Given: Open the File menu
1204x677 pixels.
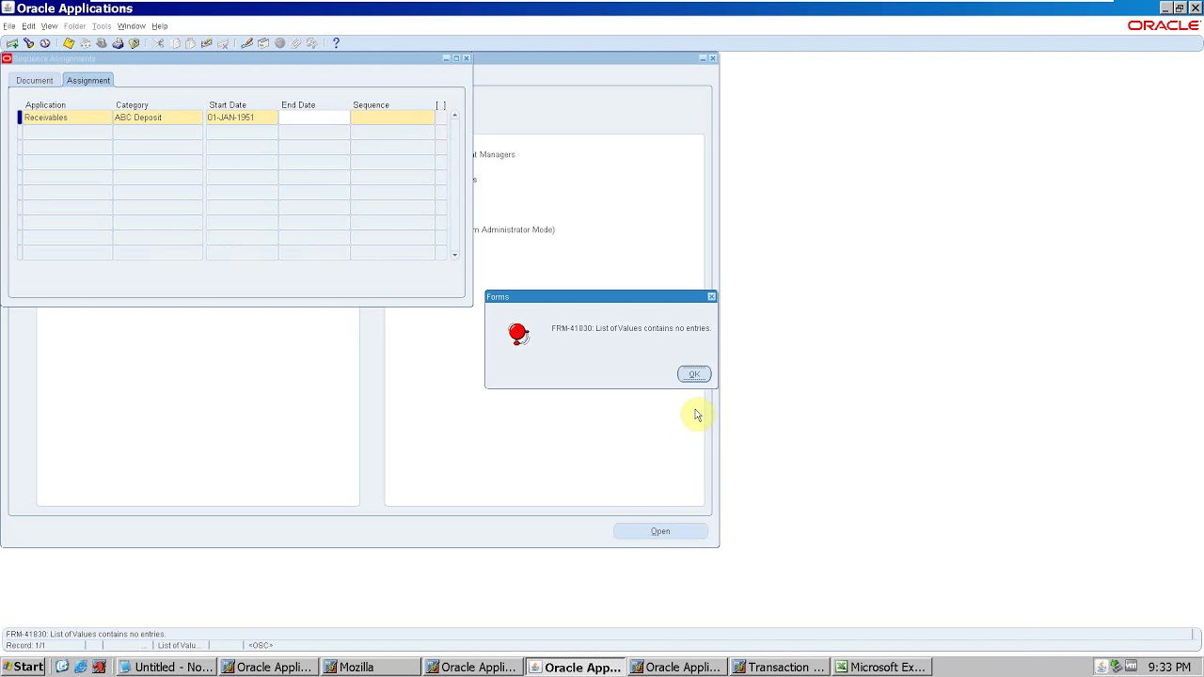Looking at the screenshot, I should click(9, 26).
